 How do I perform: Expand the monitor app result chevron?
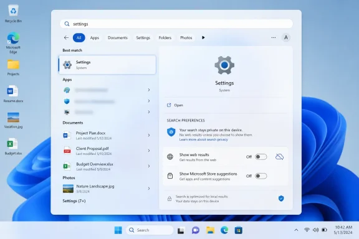click(x=149, y=112)
